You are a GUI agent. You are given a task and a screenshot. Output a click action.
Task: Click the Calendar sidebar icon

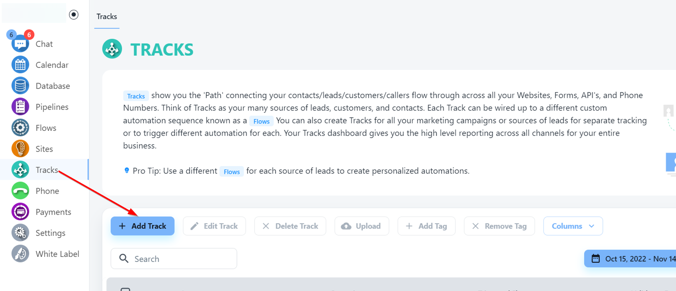click(x=20, y=65)
